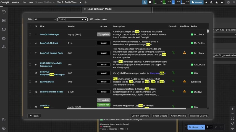236x132 pixels.
Task: Open the node tree hierarchy sidebar icon
Action: pyautogui.click(x=4, y=47)
